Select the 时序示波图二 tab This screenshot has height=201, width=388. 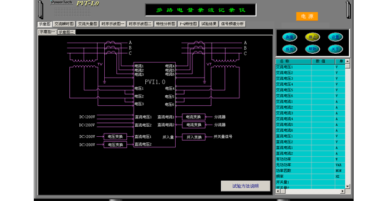140,24
